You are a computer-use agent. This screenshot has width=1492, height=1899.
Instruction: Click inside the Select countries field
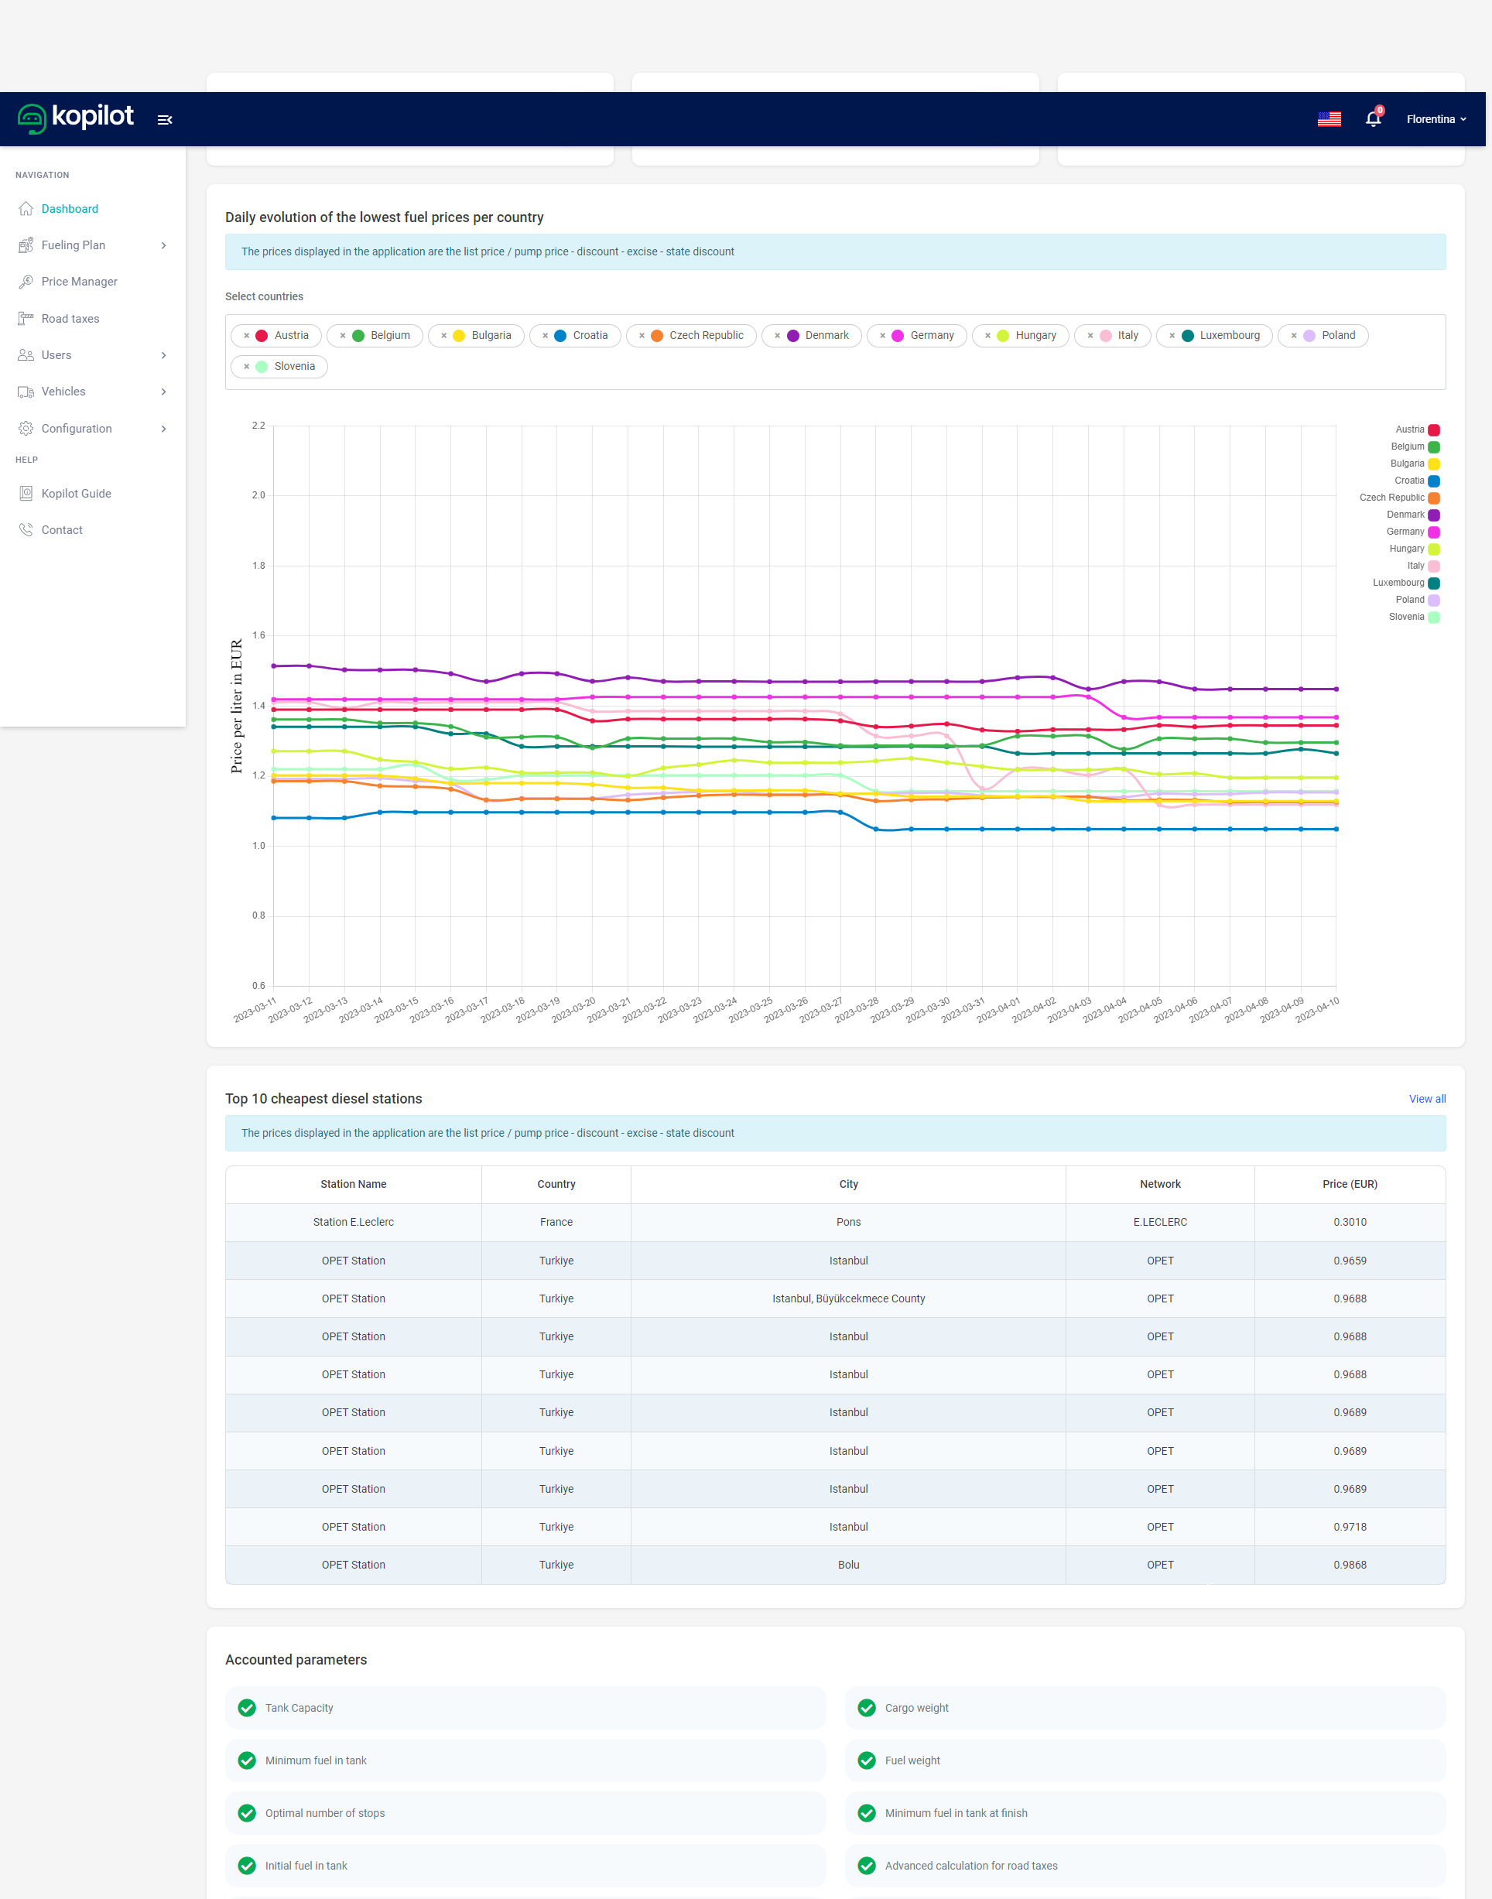pyautogui.click(x=786, y=367)
